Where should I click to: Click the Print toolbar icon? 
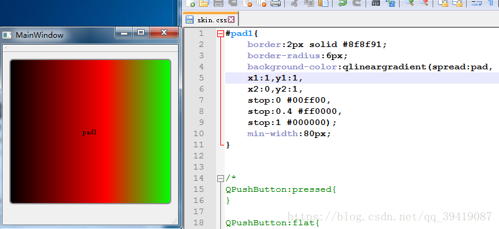(x=276, y=3)
